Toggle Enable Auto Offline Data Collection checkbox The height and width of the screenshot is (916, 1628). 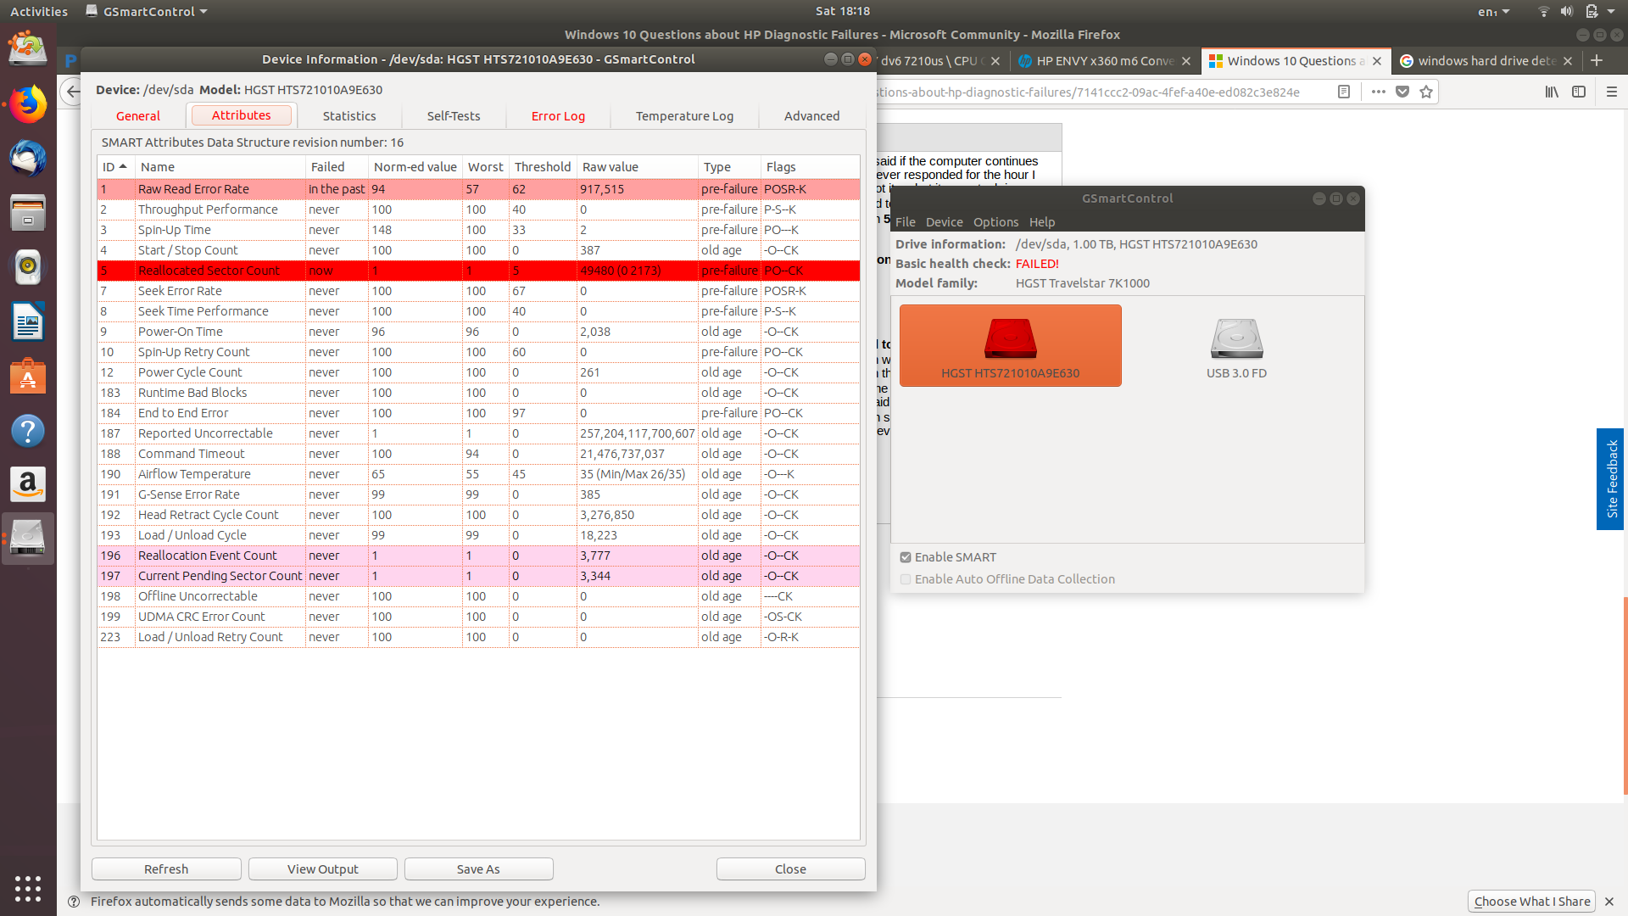coord(906,579)
